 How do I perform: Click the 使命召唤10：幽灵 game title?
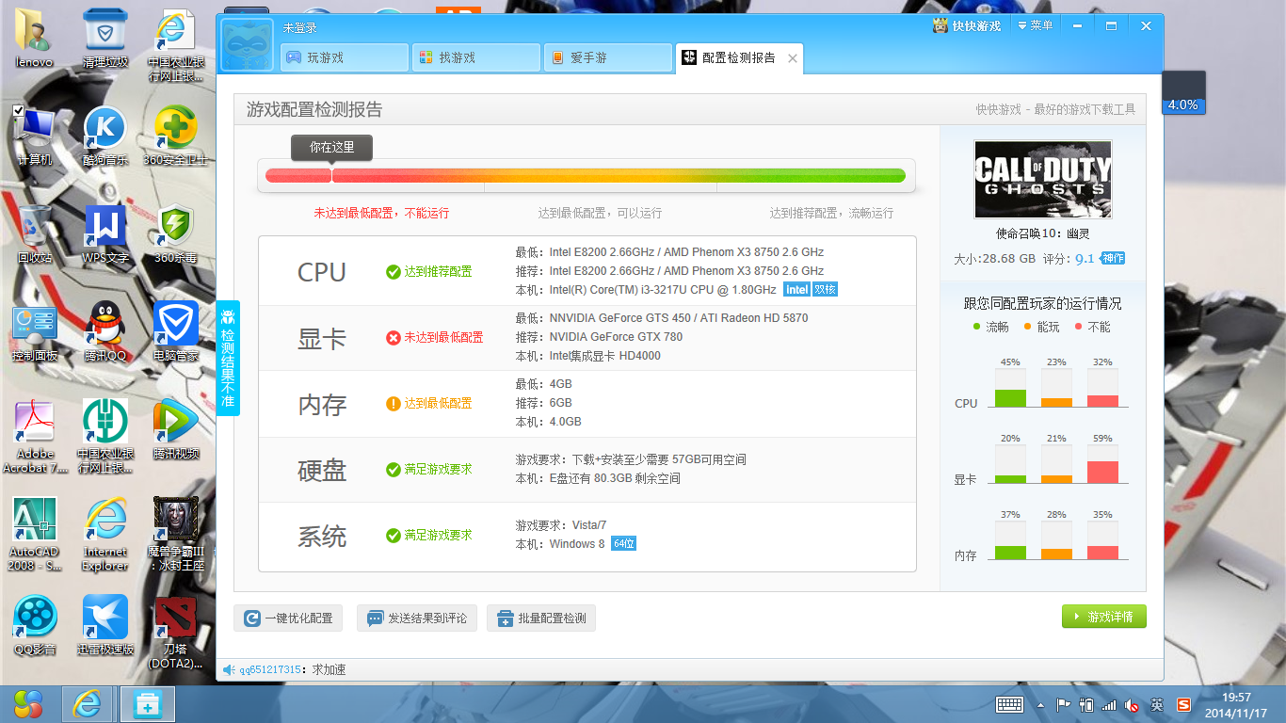pos(1043,233)
